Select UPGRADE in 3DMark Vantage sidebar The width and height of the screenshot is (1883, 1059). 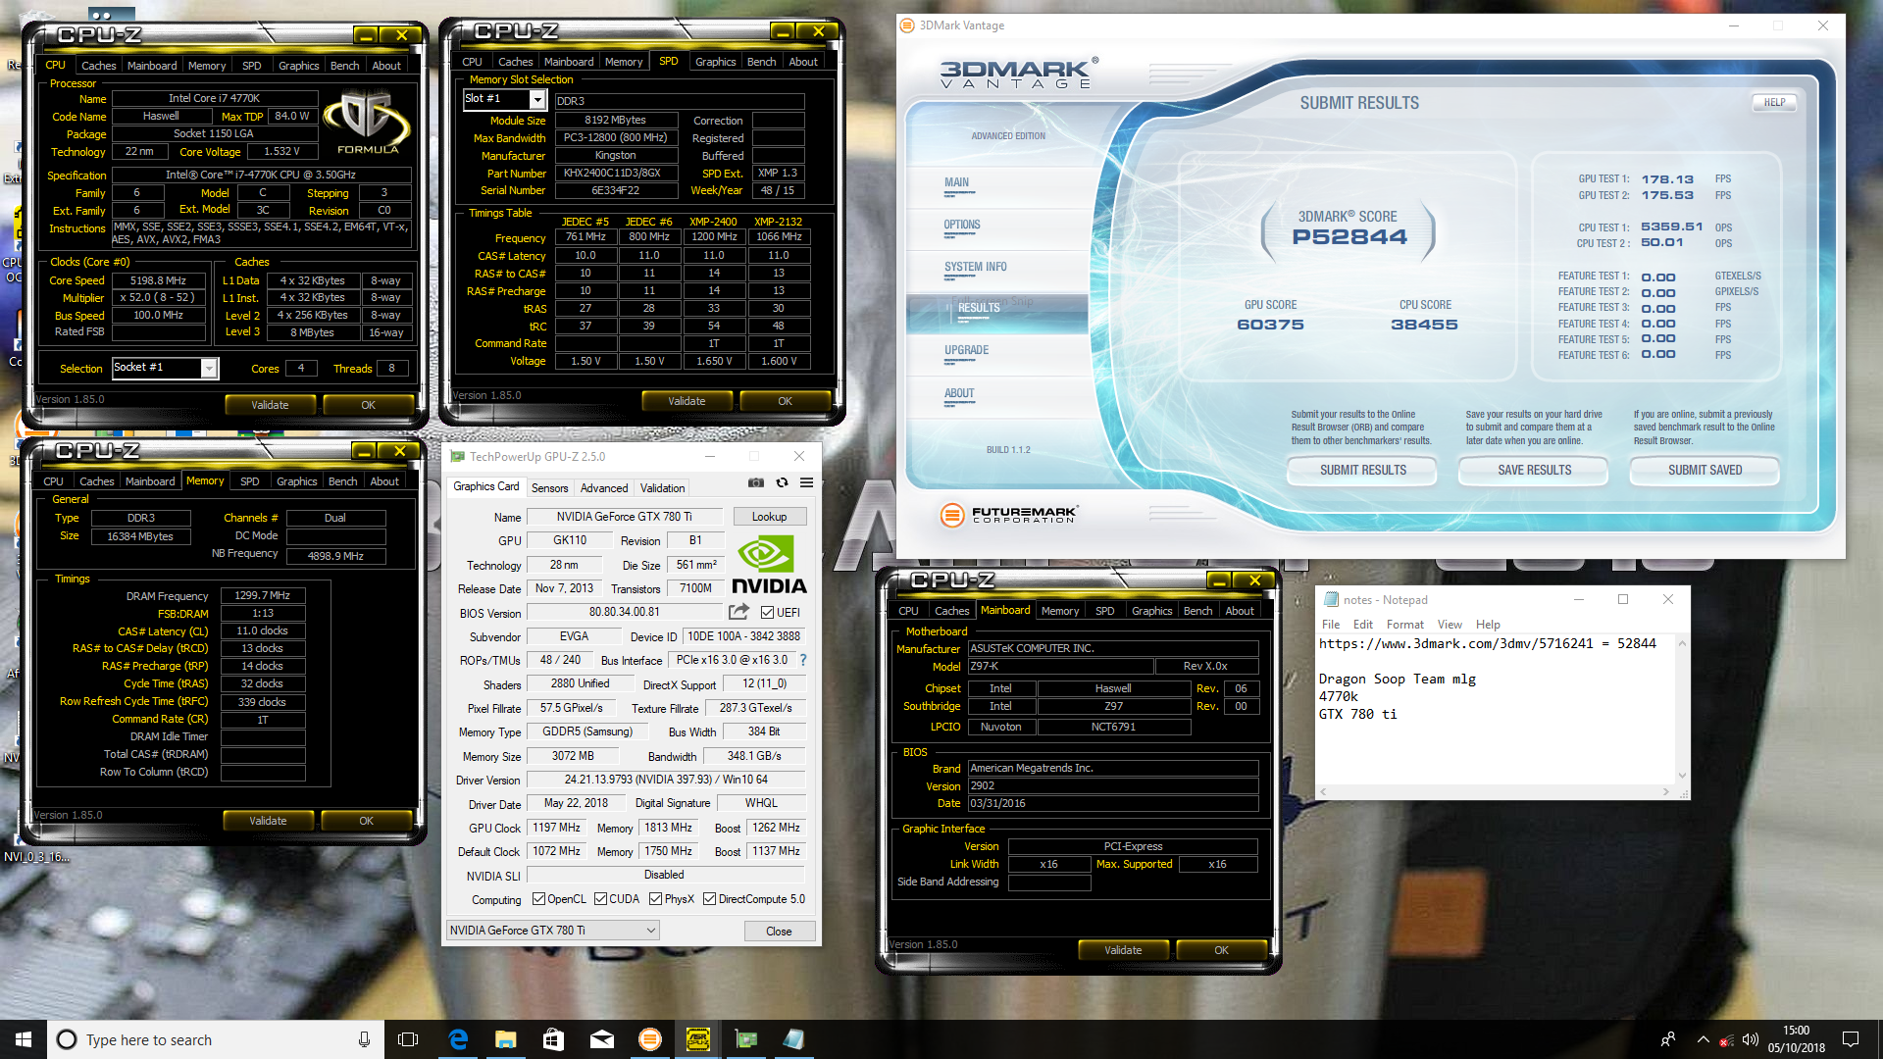pyautogui.click(x=966, y=350)
